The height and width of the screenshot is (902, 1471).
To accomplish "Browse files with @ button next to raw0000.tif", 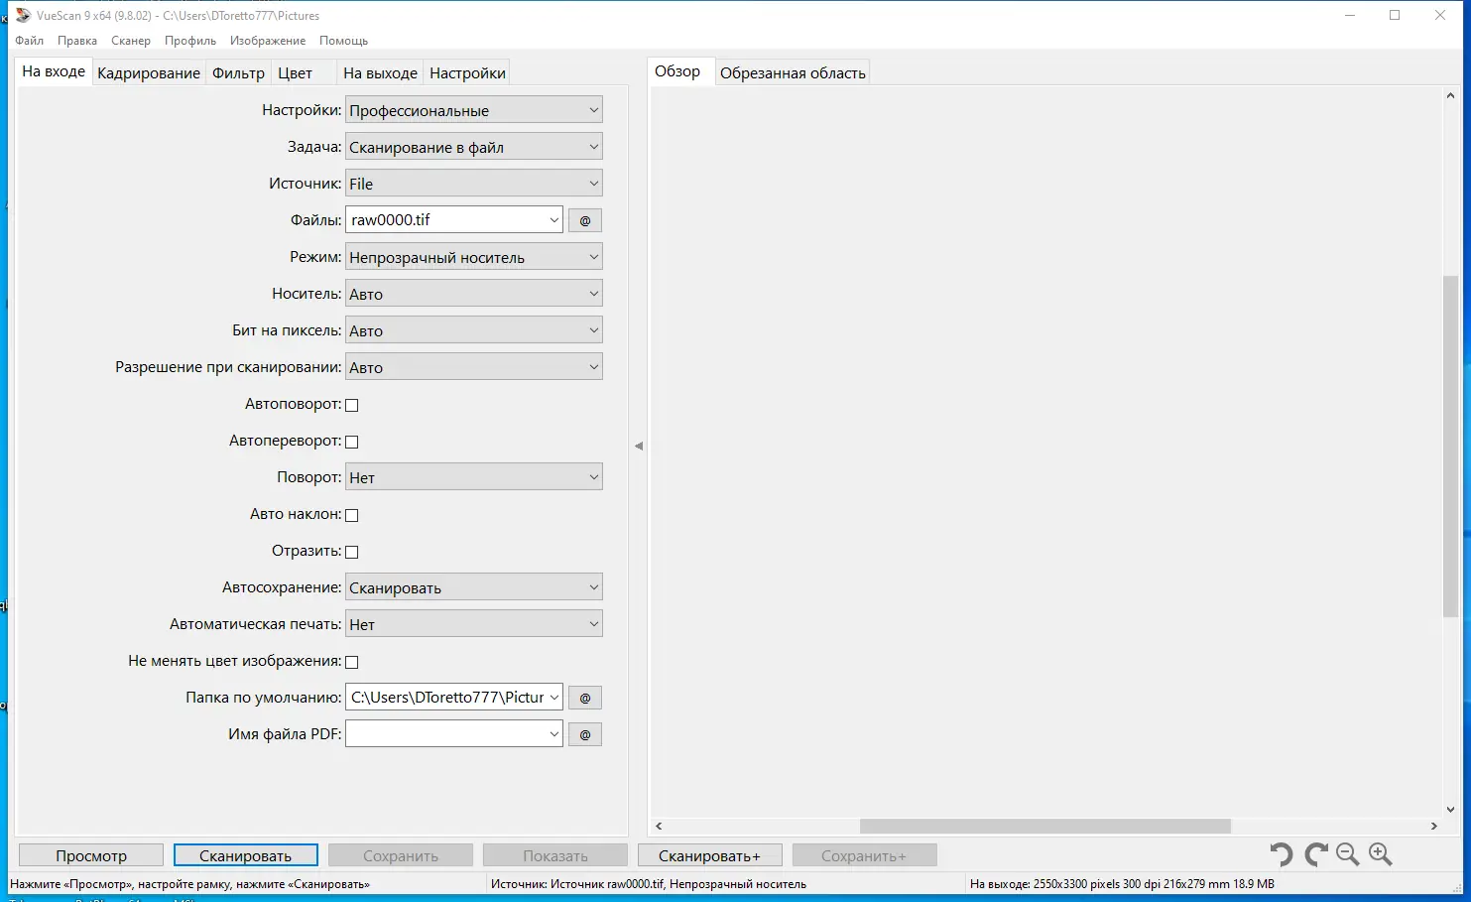I will tap(585, 220).
